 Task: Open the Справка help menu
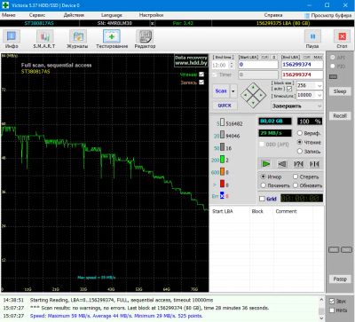click(x=273, y=15)
